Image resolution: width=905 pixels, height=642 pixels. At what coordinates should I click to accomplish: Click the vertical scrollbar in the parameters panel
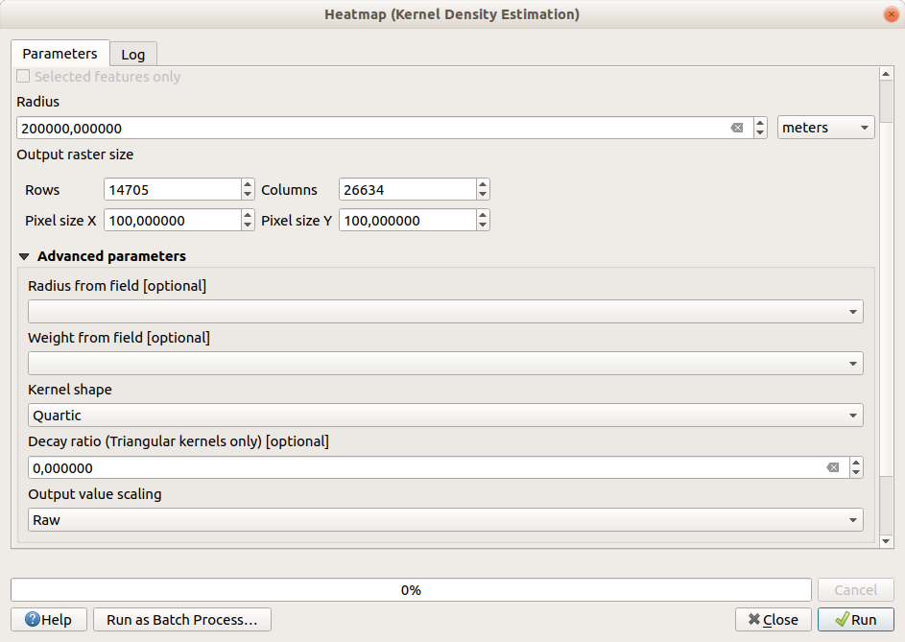click(886, 288)
